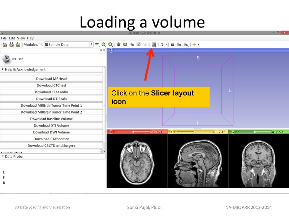Image resolution: width=289 pixels, height=217 pixels.
Task: Click the screenshot capture camera icon
Action: pos(173,44)
